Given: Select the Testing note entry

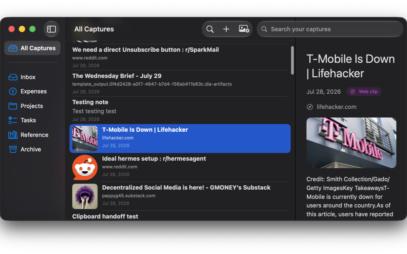Looking at the screenshot, I should 180,110.
